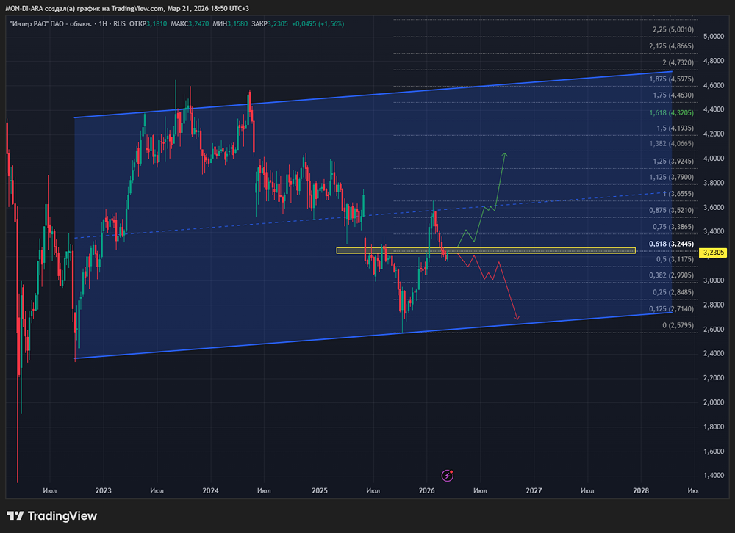Click the МАКС 3,2470 high value
Image resolution: width=735 pixels, height=533 pixels.
tap(190, 24)
